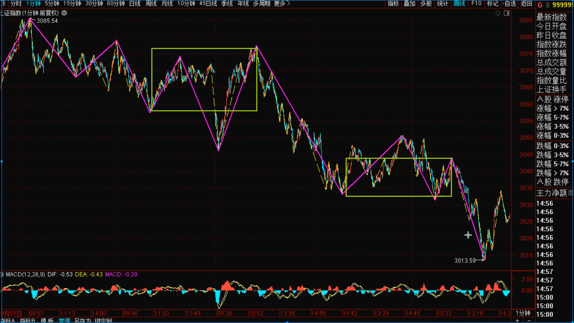
Task: Click the small icon beside 主力净额
Action: point(571,193)
